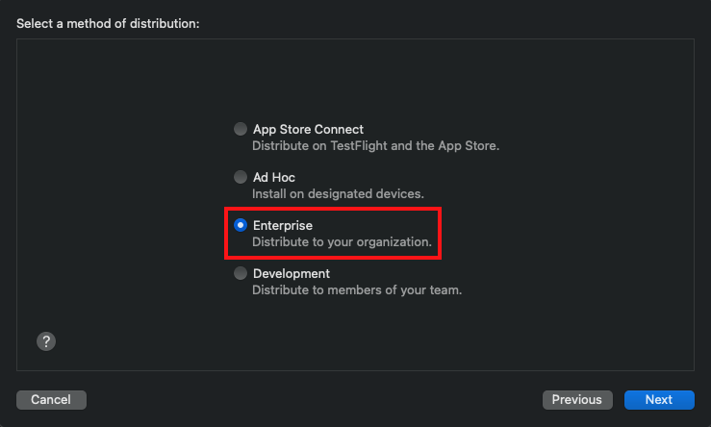
Task: Click "Distribute to members of your team" text
Action: 357,290
